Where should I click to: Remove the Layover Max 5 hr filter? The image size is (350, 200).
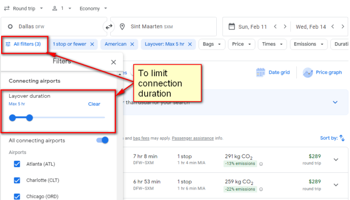point(190,44)
